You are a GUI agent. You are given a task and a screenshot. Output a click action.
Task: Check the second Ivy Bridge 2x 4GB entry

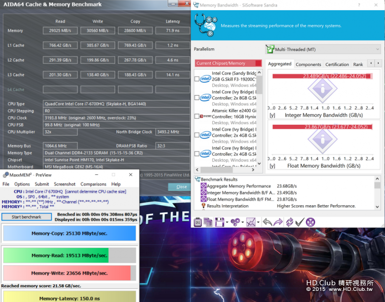click(197, 154)
